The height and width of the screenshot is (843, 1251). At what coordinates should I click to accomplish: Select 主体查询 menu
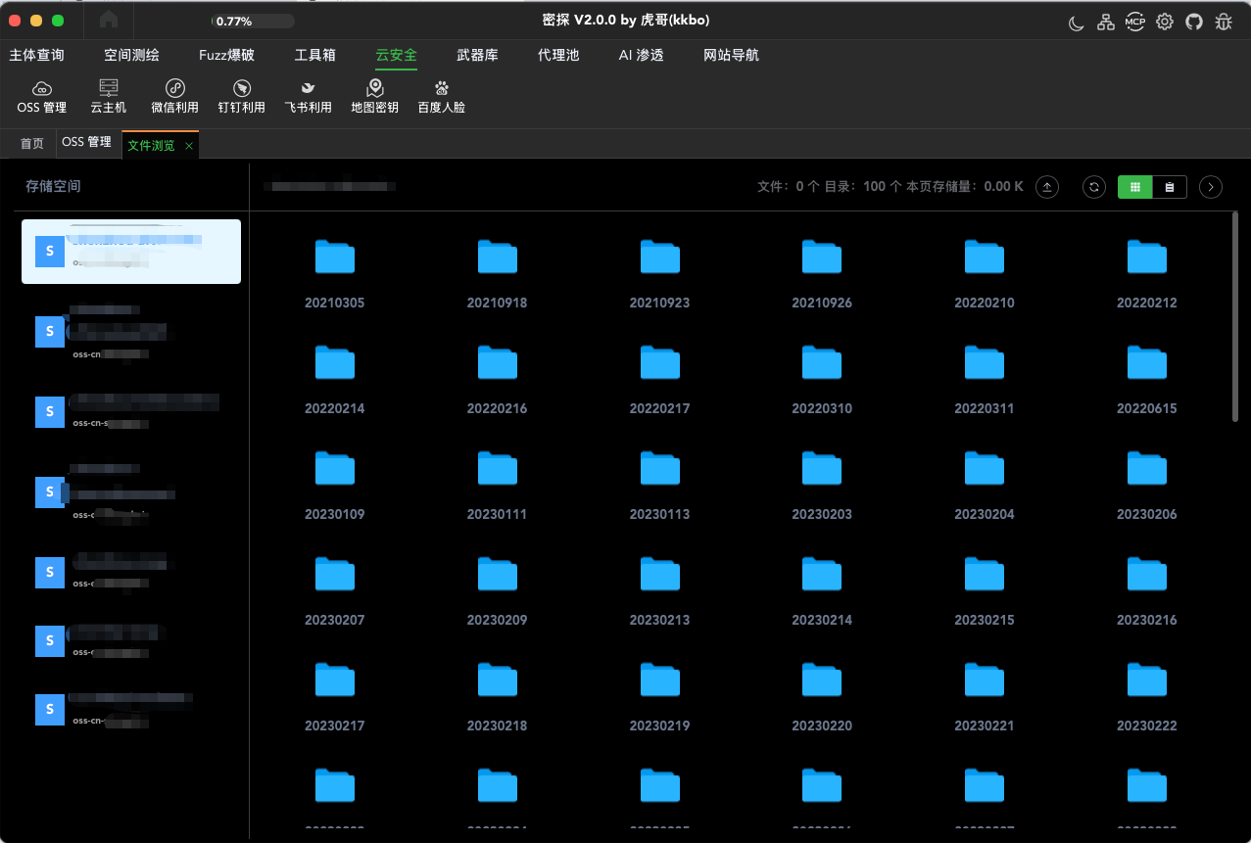(x=37, y=56)
